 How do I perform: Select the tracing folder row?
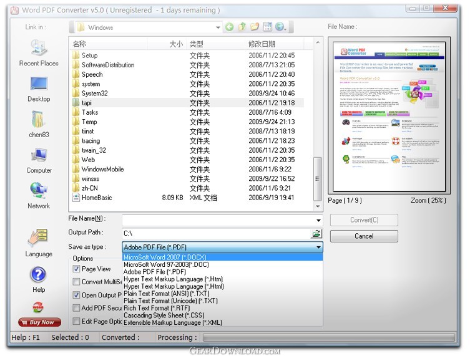(188, 141)
